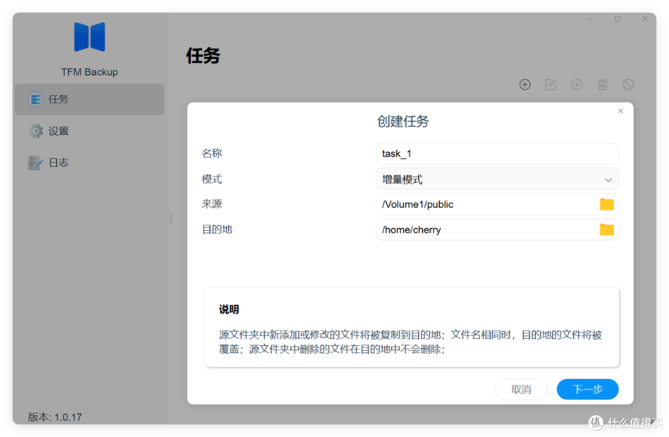Click the 模式 label
Screen dimensions: 669x437
pos(212,179)
